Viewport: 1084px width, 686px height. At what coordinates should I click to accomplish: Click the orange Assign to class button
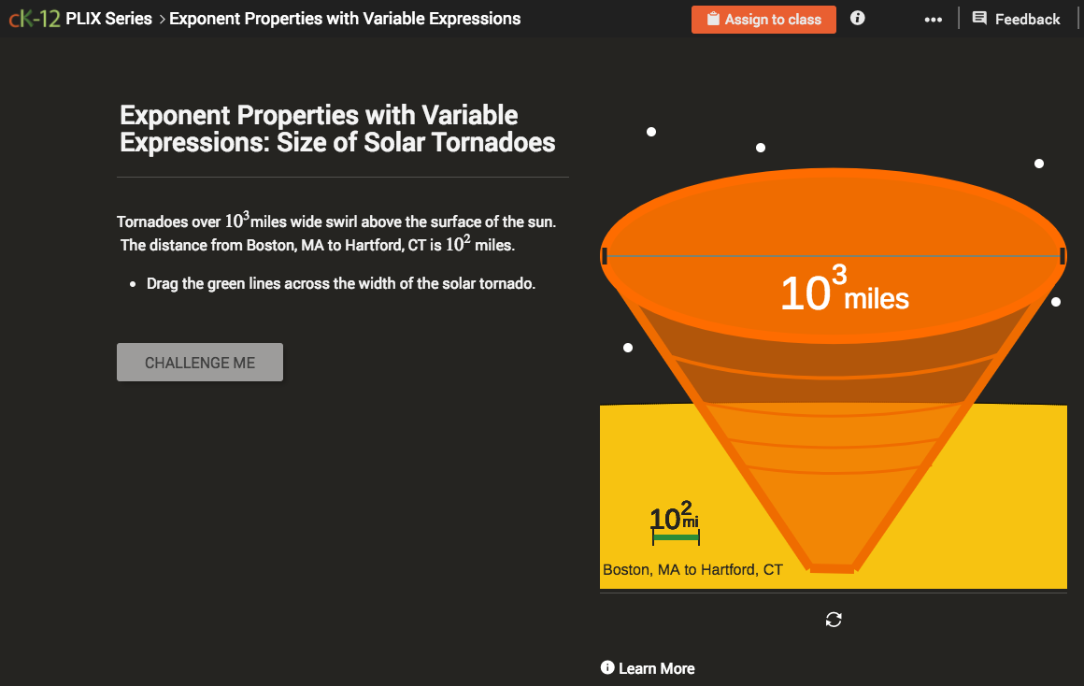pyautogui.click(x=763, y=19)
